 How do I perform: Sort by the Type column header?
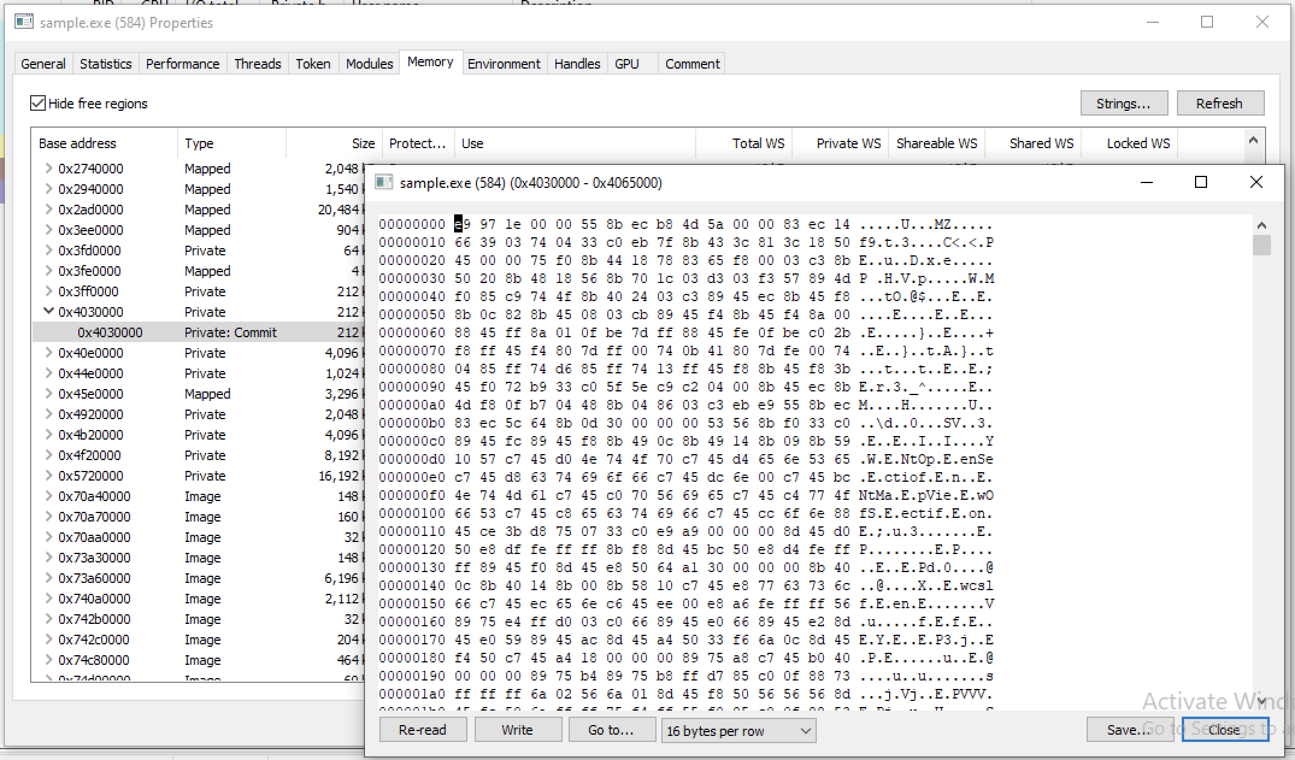231,143
